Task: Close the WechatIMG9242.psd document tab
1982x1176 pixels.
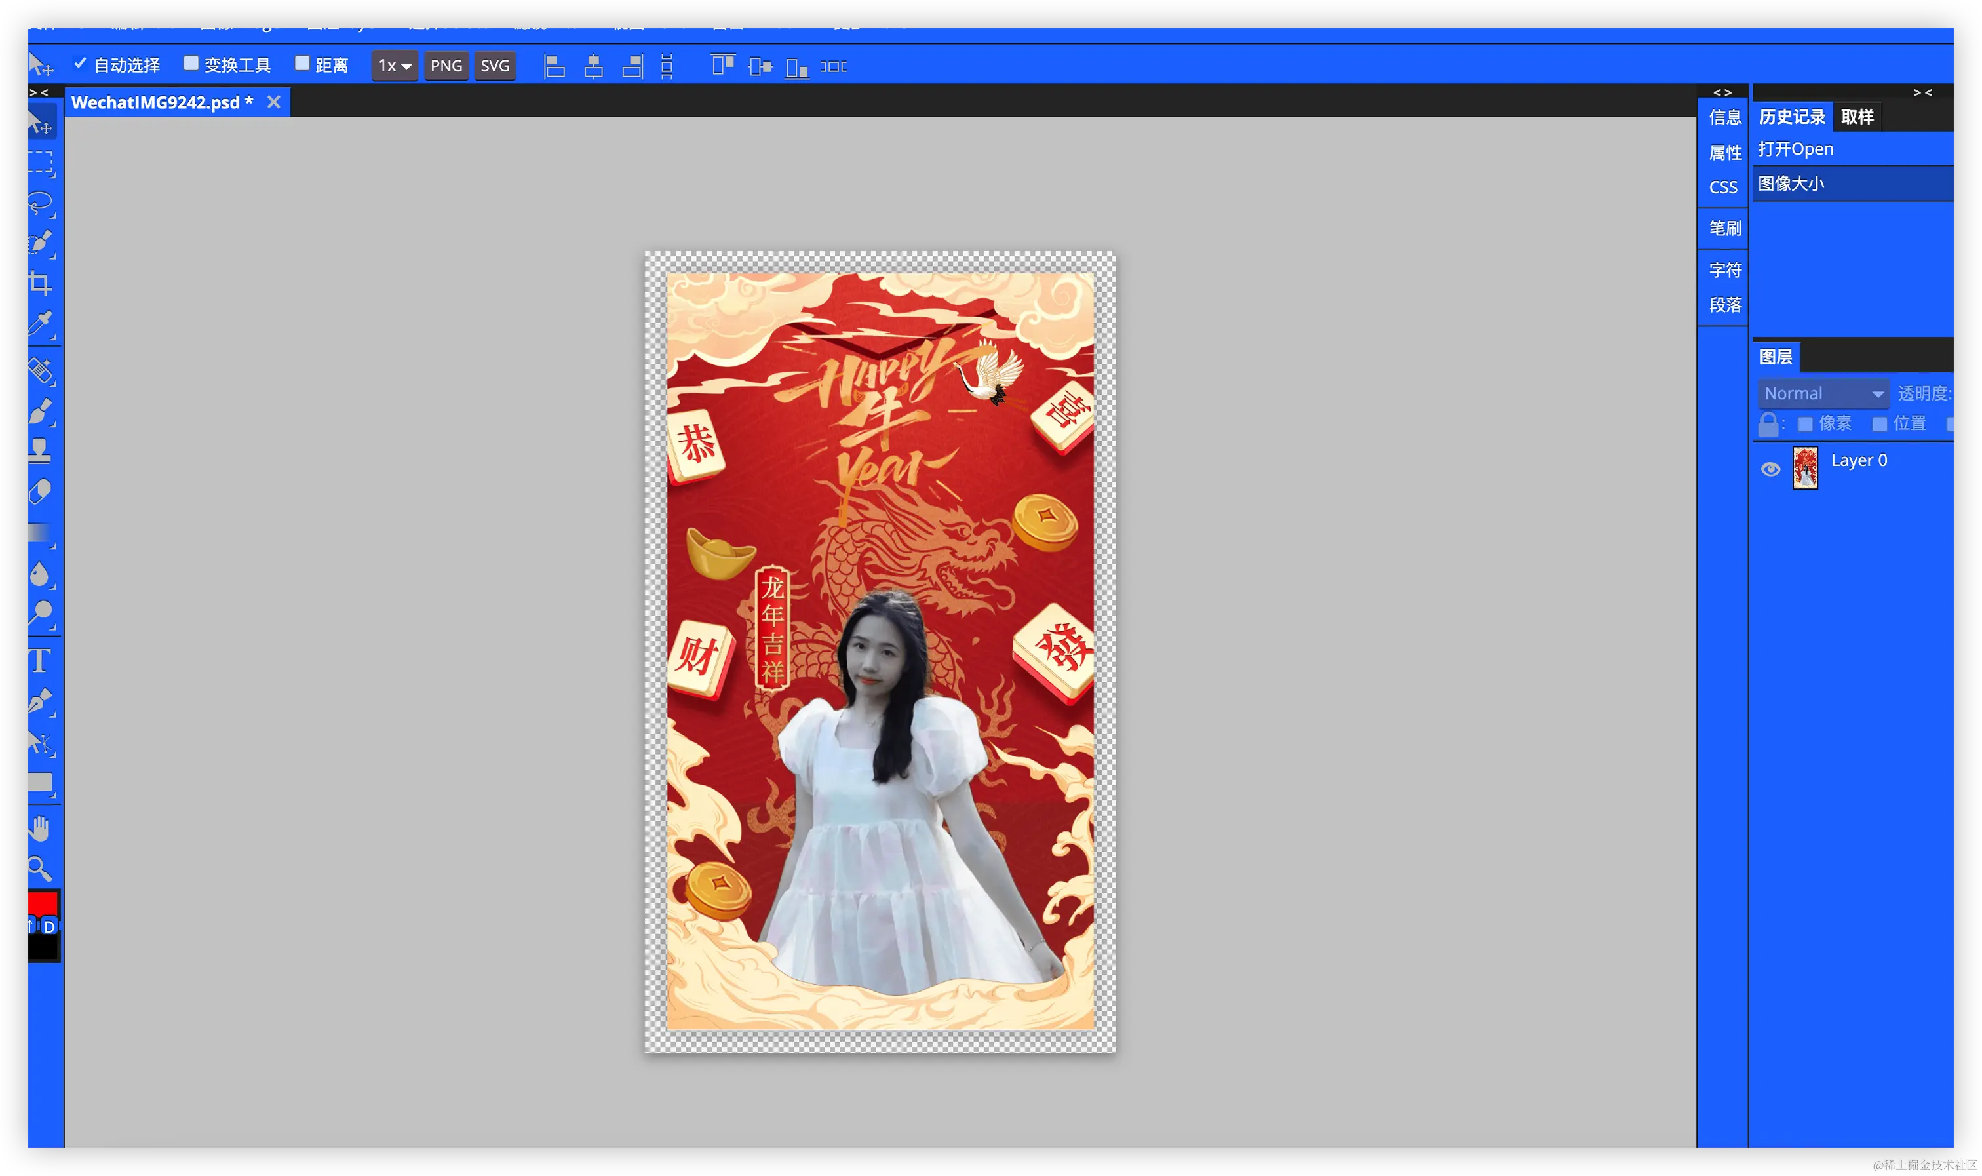Action: (x=274, y=102)
